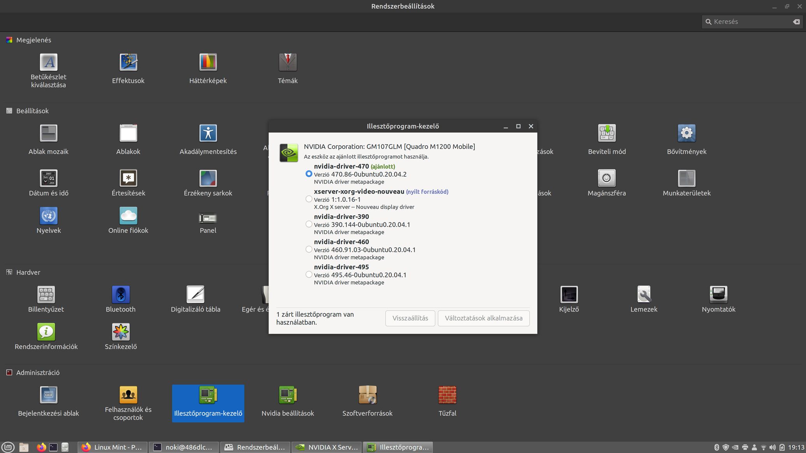The image size is (806, 453).
Task: Open the Linux Mint menu button
Action: click(x=8, y=447)
